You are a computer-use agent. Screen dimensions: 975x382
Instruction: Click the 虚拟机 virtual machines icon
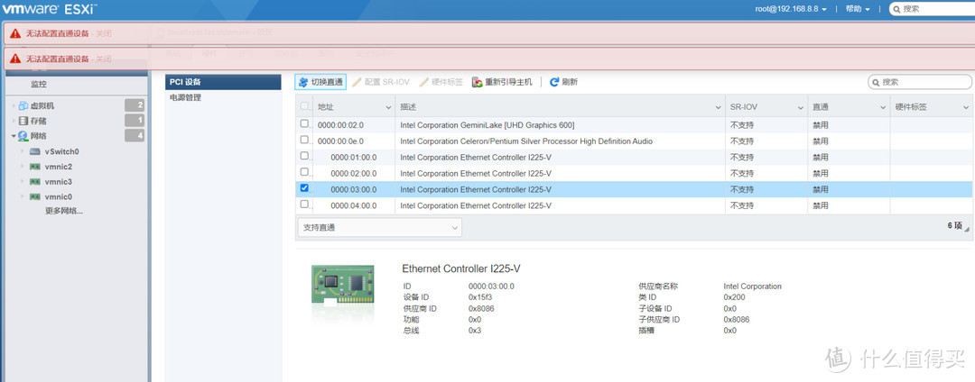click(23, 106)
